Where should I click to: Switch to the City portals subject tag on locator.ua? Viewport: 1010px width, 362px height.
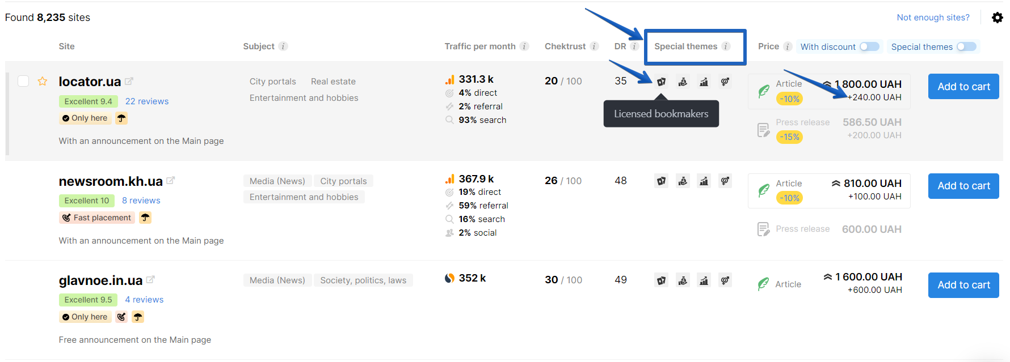(272, 81)
